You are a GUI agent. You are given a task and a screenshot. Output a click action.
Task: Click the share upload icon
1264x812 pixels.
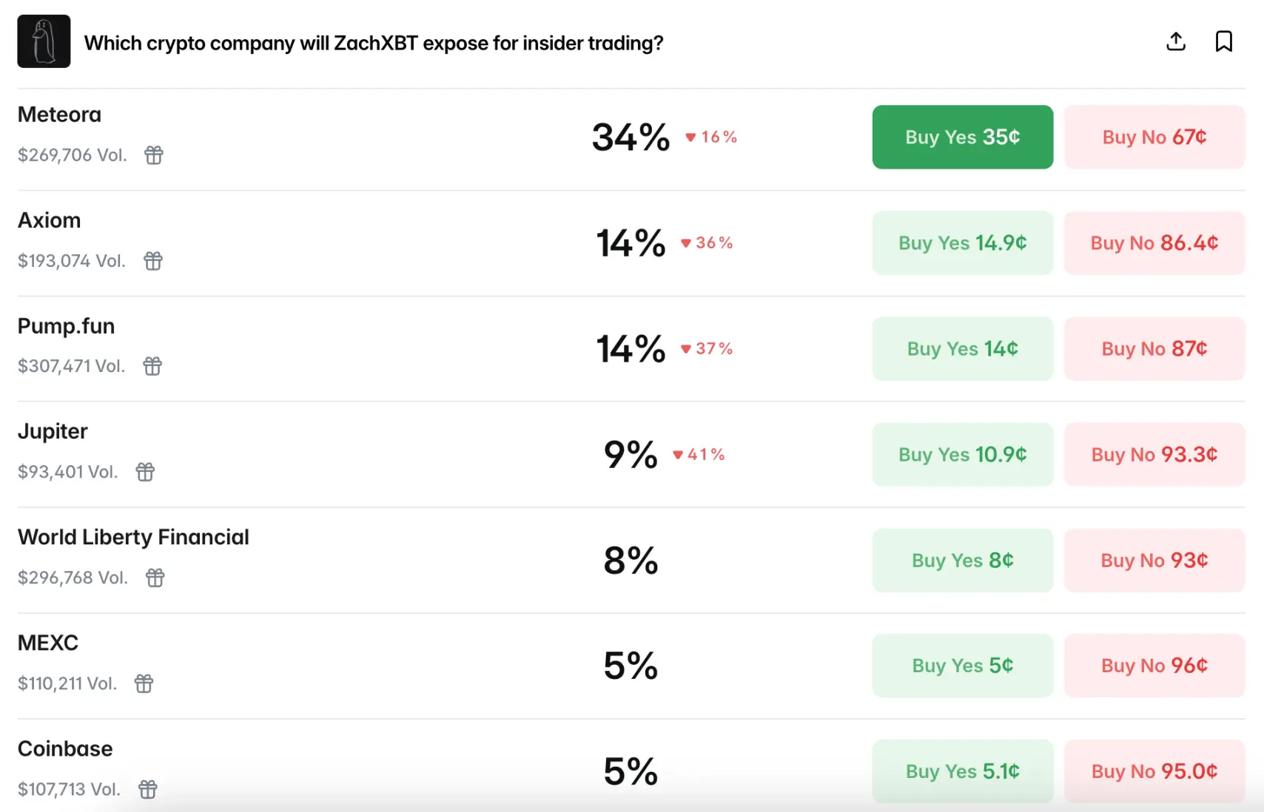tap(1175, 41)
